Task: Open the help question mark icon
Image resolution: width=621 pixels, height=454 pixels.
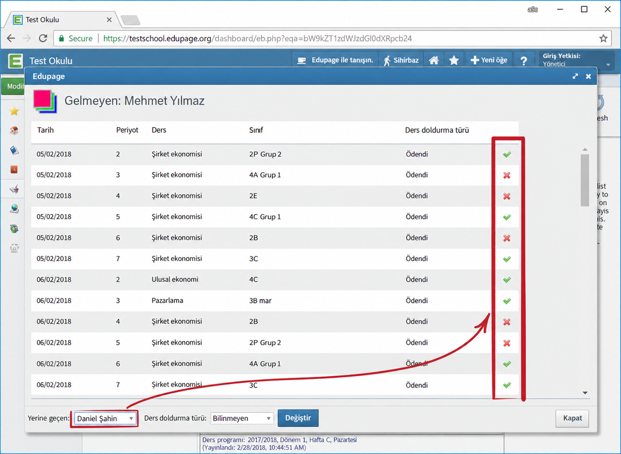Action: (x=524, y=61)
